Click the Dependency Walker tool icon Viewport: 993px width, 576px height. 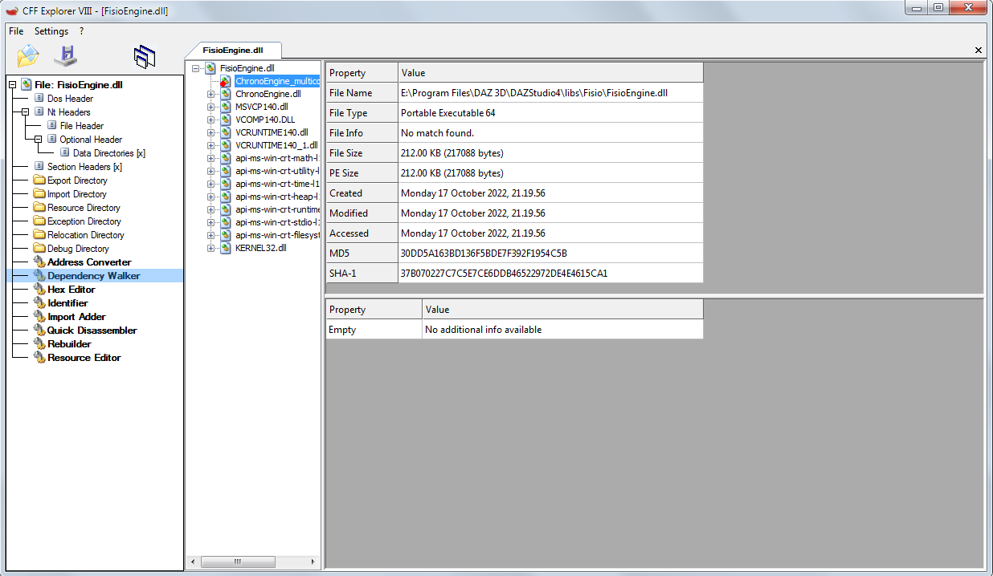click(39, 276)
